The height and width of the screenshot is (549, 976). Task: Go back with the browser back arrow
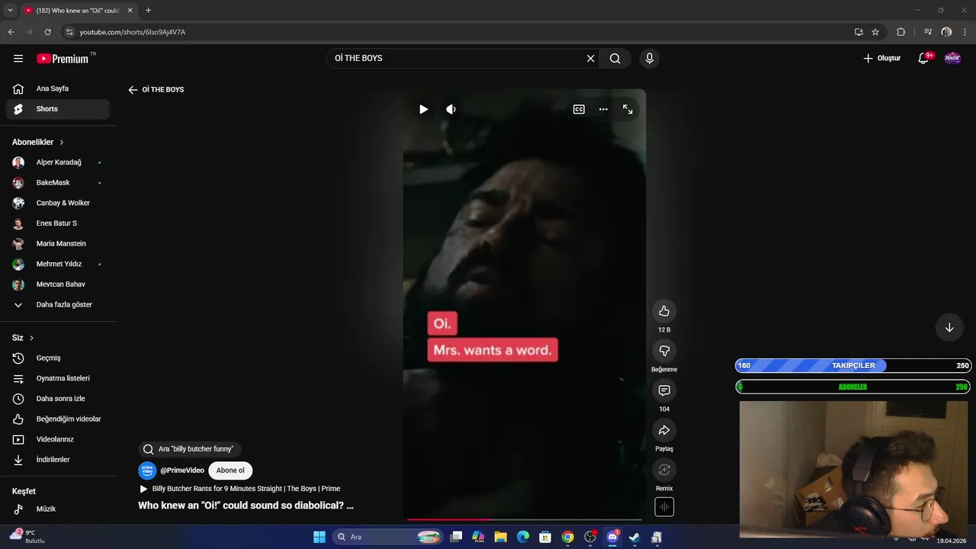tap(11, 32)
